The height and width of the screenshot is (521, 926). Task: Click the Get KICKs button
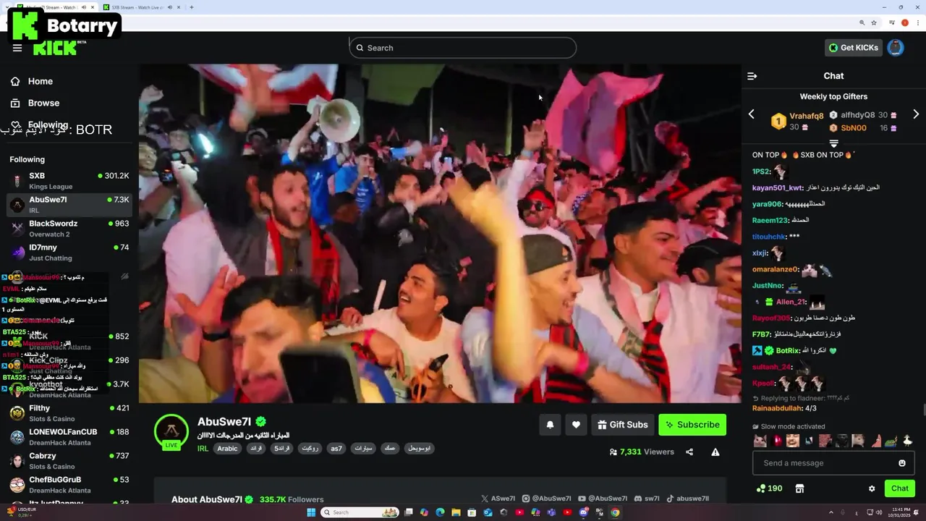point(854,48)
